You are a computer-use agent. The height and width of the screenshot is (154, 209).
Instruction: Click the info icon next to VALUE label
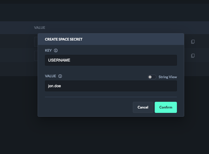pos(60,76)
